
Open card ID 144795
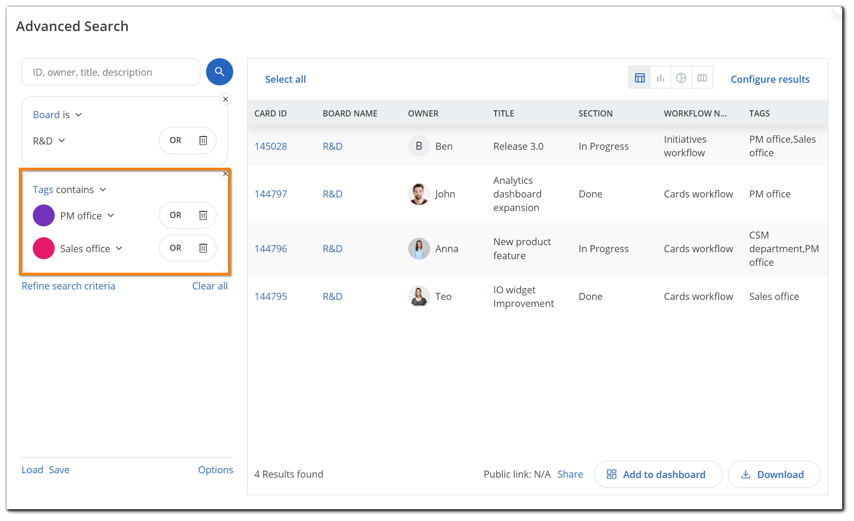(271, 296)
